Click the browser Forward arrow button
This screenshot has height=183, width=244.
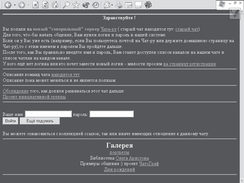point(21,5)
